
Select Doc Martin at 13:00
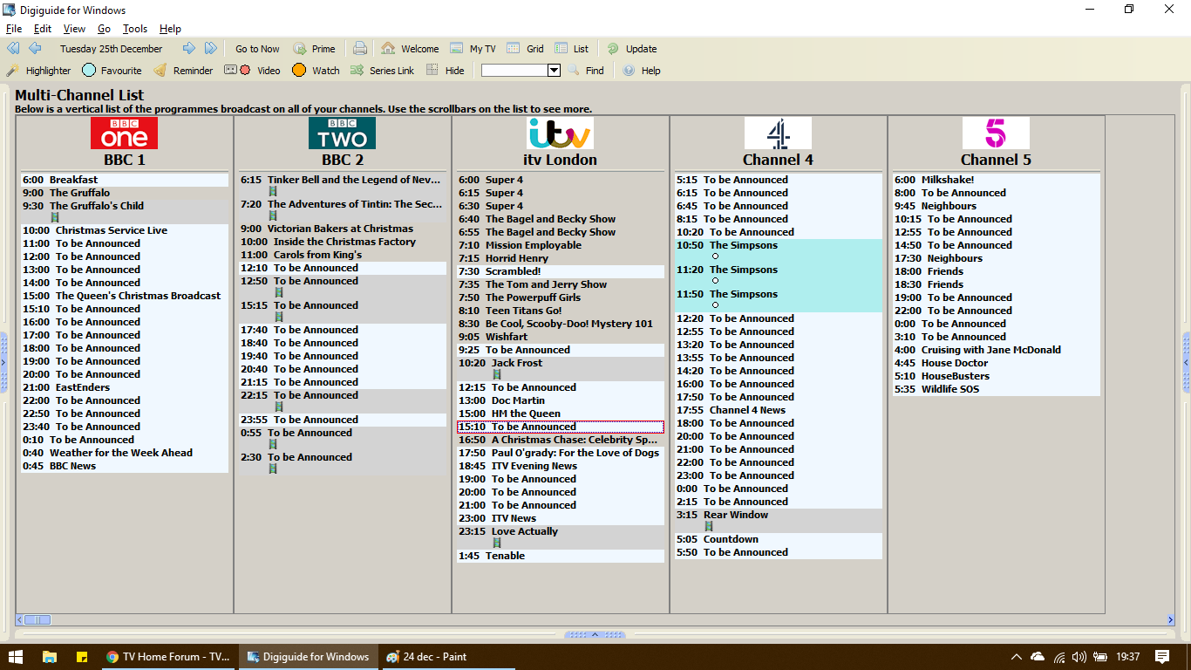[x=561, y=400]
